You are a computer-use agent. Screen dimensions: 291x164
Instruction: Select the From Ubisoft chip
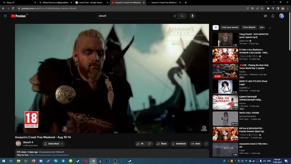click(249, 27)
